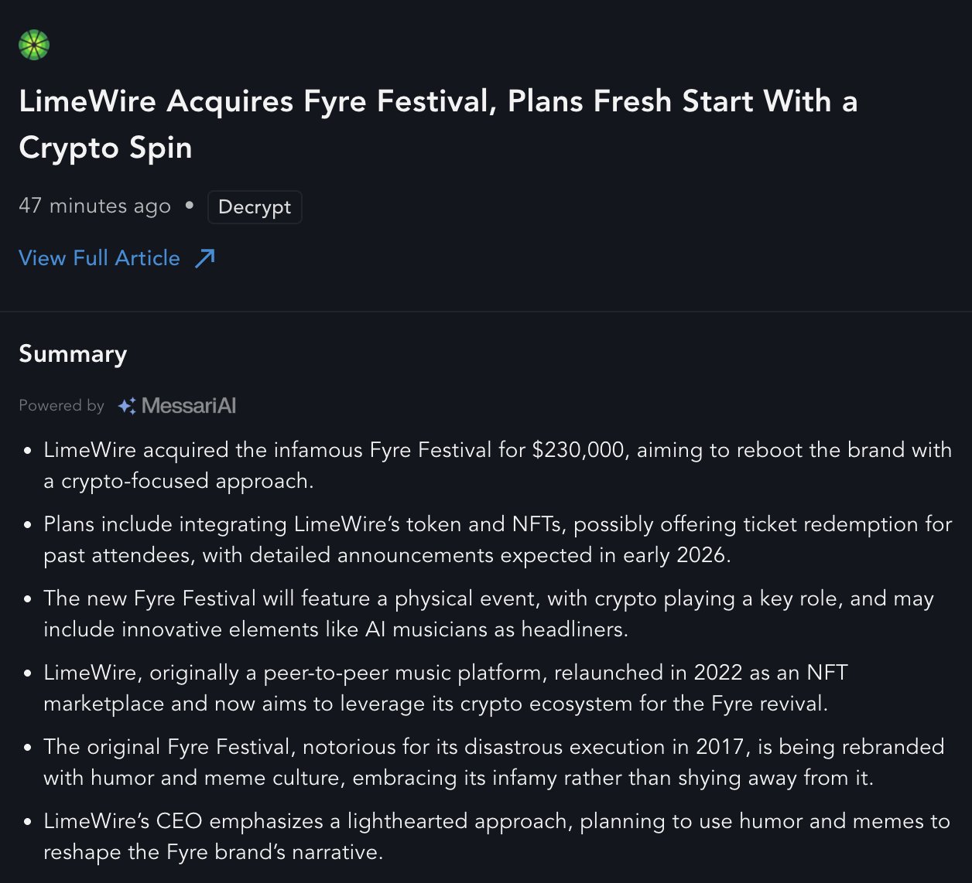Click the diagonal arrow beside View Full Article
The height and width of the screenshot is (883, 972).
click(205, 258)
